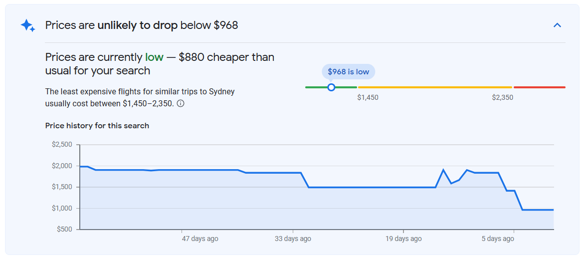Collapse the price insights panel chevron
This screenshot has height=257, width=582.
pos(557,25)
